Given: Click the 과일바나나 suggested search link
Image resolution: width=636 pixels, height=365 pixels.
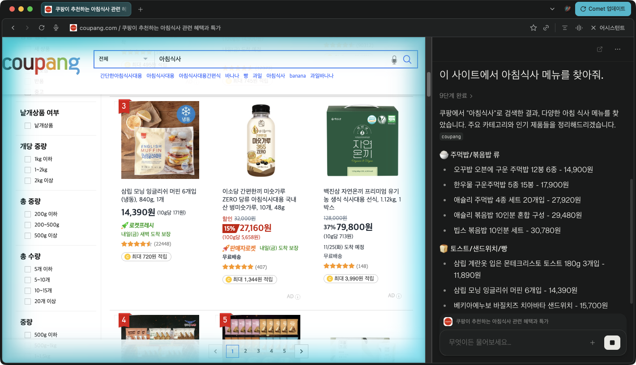Looking at the screenshot, I should pyautogui.click(x=322, y=76).
